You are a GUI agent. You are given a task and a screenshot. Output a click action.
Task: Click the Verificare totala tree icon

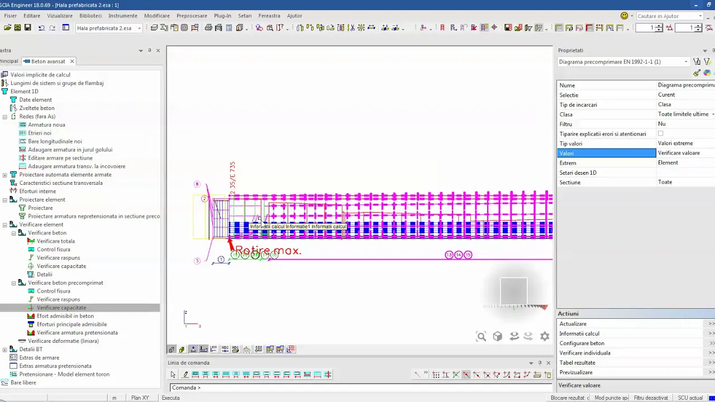(32, 241)
